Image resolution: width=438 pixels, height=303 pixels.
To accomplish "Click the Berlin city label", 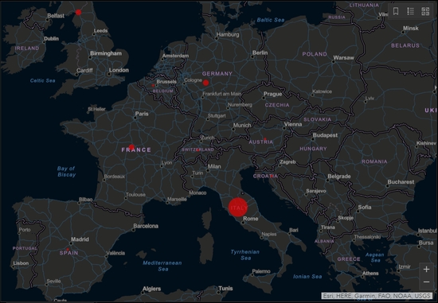I will click(260, 52).
